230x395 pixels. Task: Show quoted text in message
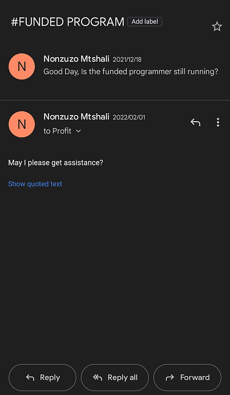point(35,184)
